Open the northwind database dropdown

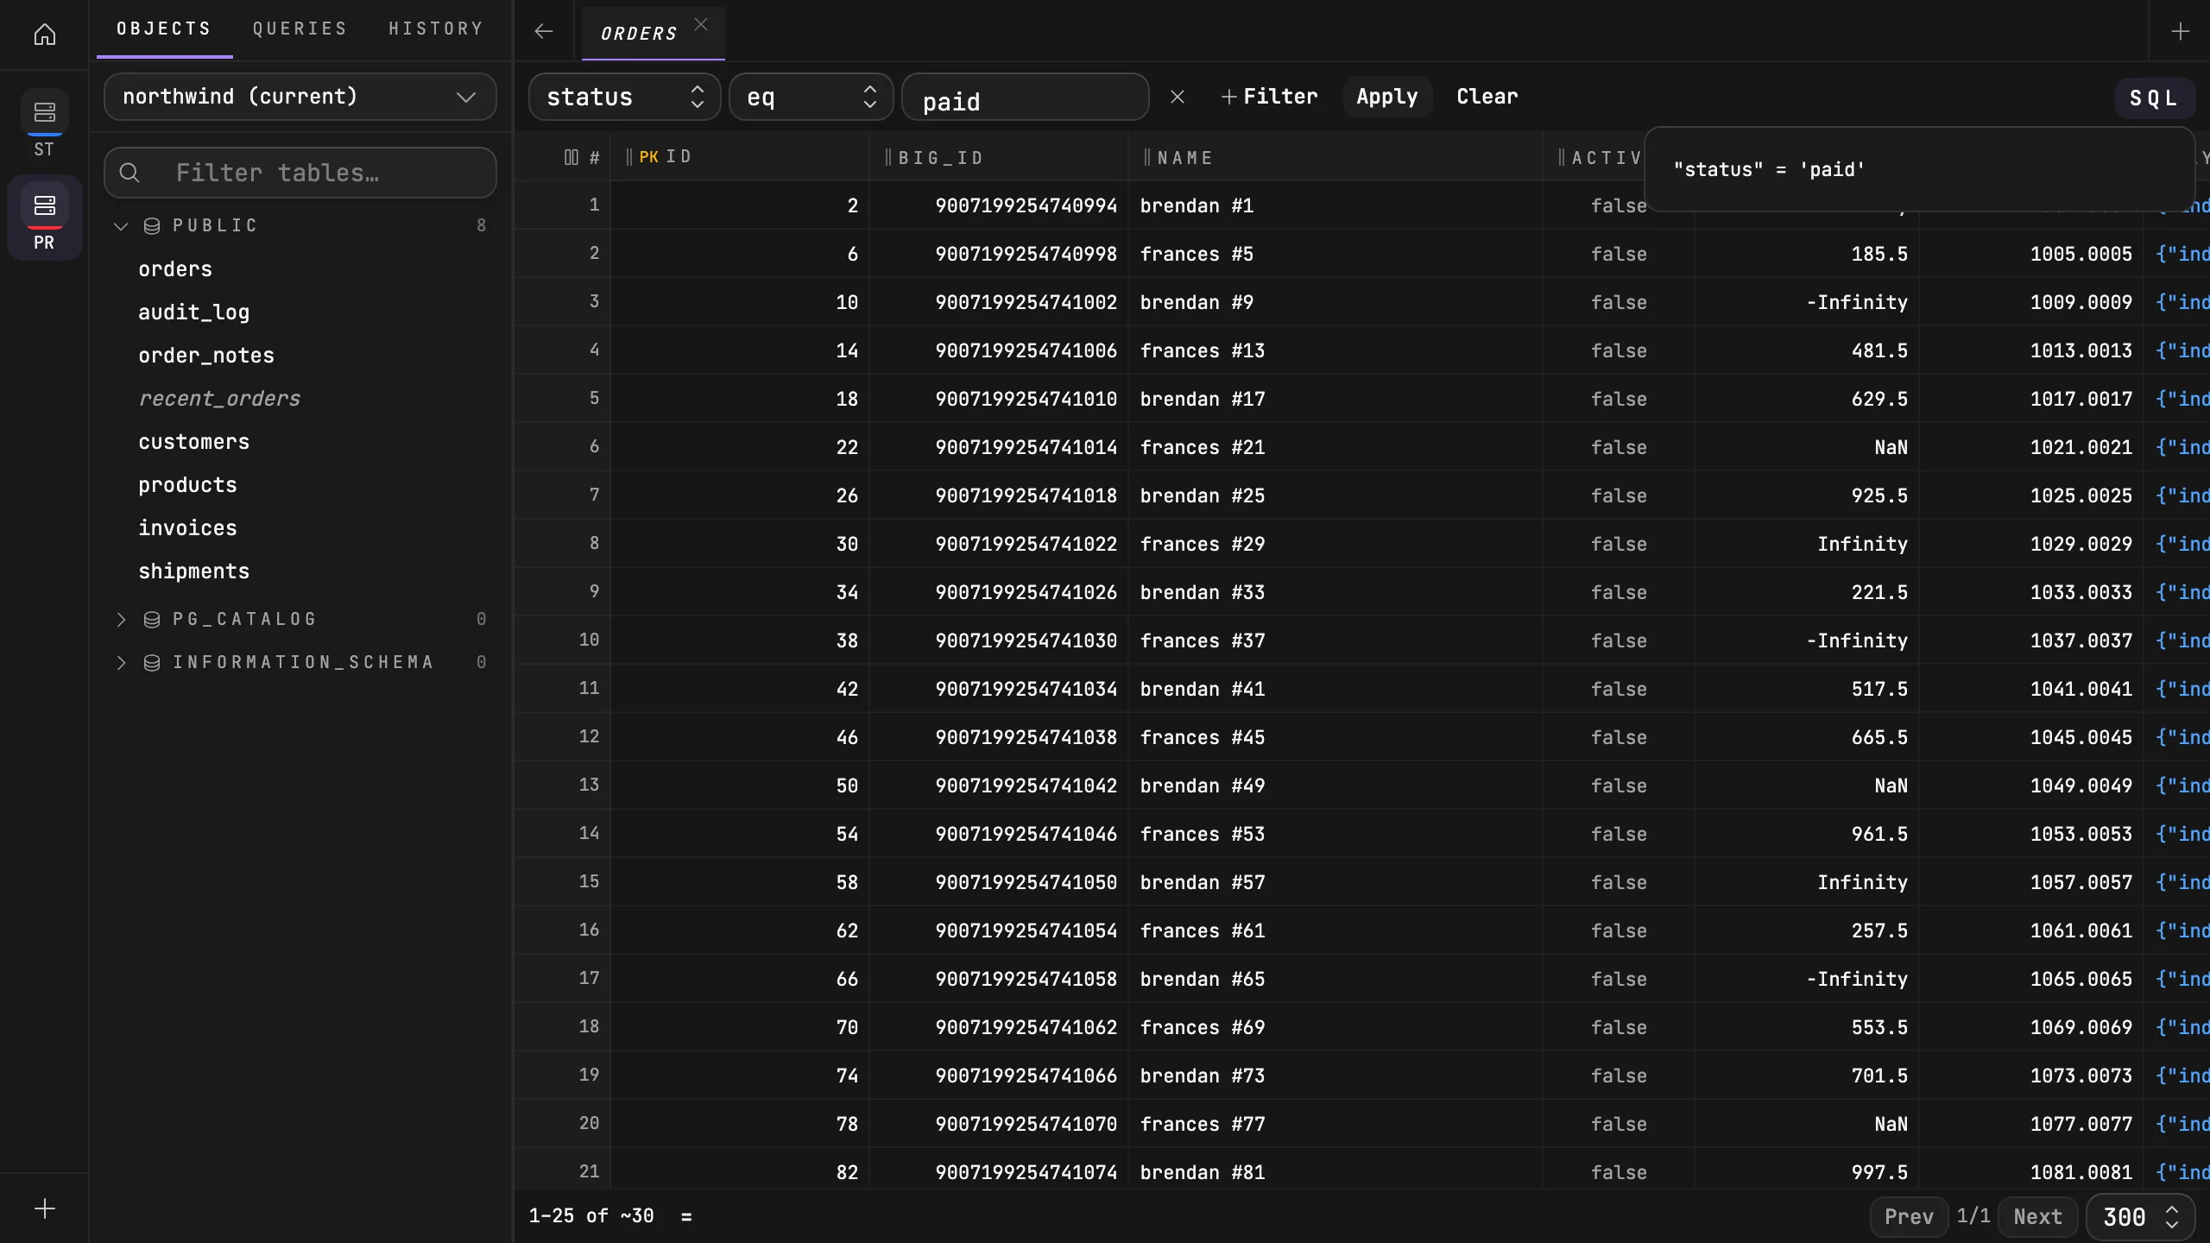coord(300,97)
